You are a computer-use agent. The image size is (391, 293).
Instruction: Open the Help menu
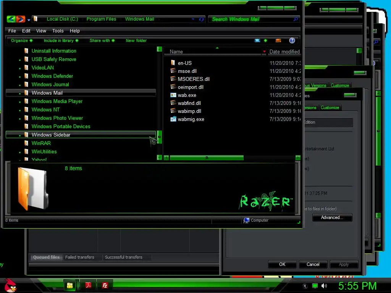pyautogui.click(x=74, y=31)
